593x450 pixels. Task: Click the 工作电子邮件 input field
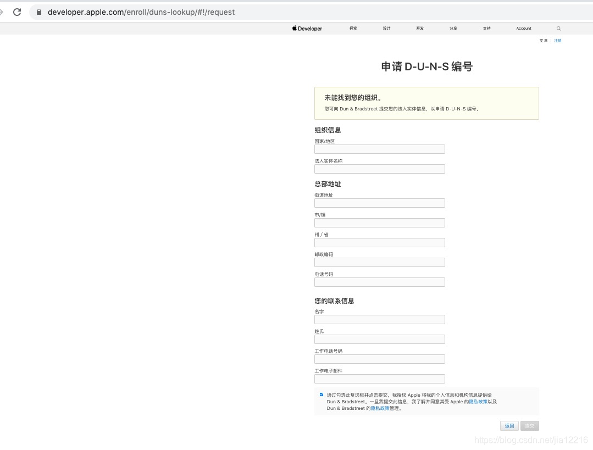[x=379, y=379]
